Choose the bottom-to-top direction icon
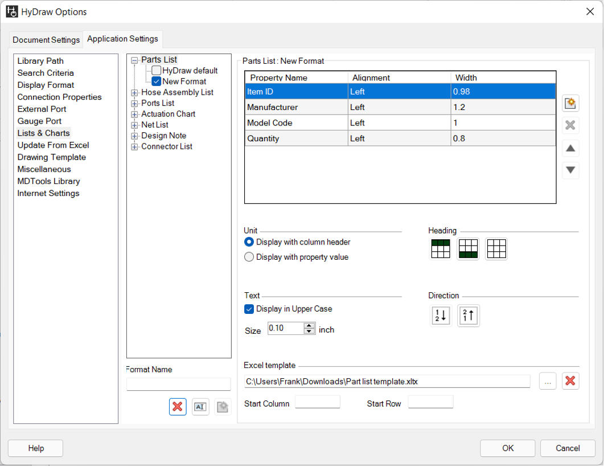The image size is (604, 466). [469, 316]
